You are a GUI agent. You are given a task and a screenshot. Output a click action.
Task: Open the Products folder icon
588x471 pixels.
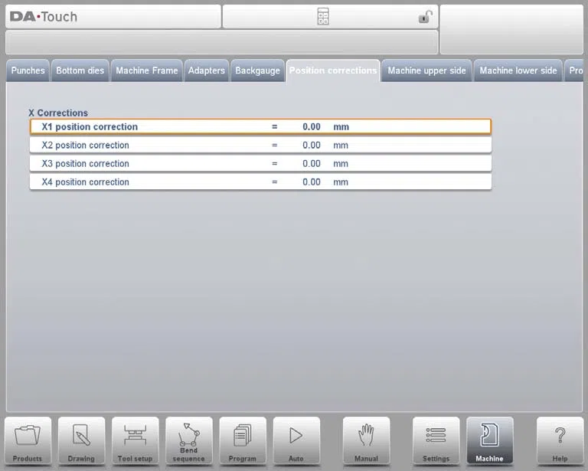coord(28,441)
